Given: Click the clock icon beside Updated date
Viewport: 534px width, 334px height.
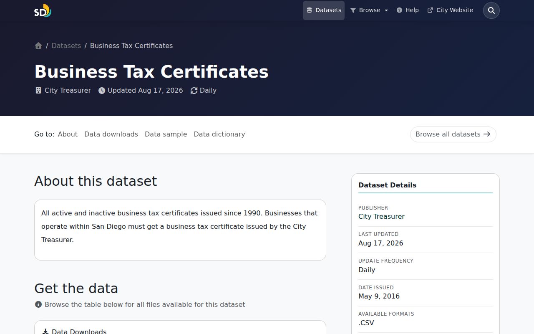Looking at the screenshot, I should (102, 91).
